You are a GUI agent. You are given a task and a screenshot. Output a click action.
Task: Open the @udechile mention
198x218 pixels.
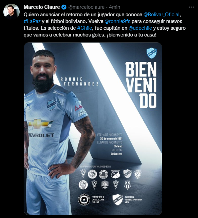click(x=140, y=28)
